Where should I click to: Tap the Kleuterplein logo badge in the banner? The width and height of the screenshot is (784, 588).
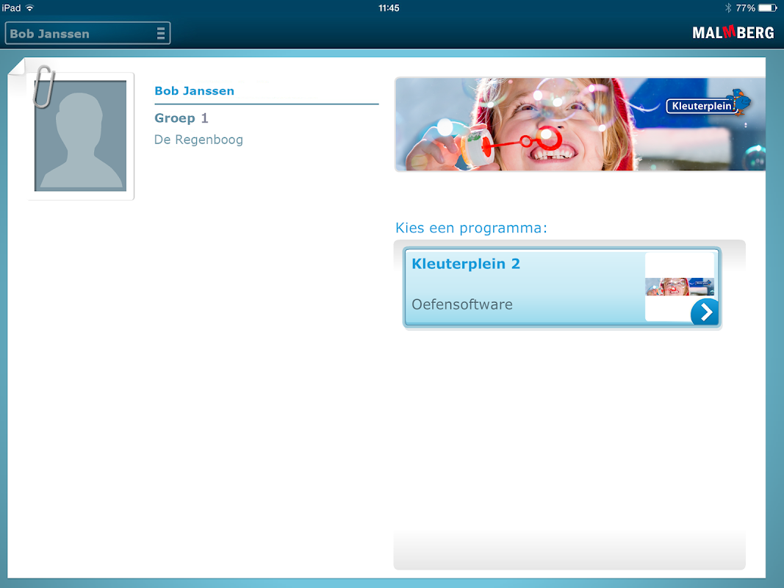708,104
